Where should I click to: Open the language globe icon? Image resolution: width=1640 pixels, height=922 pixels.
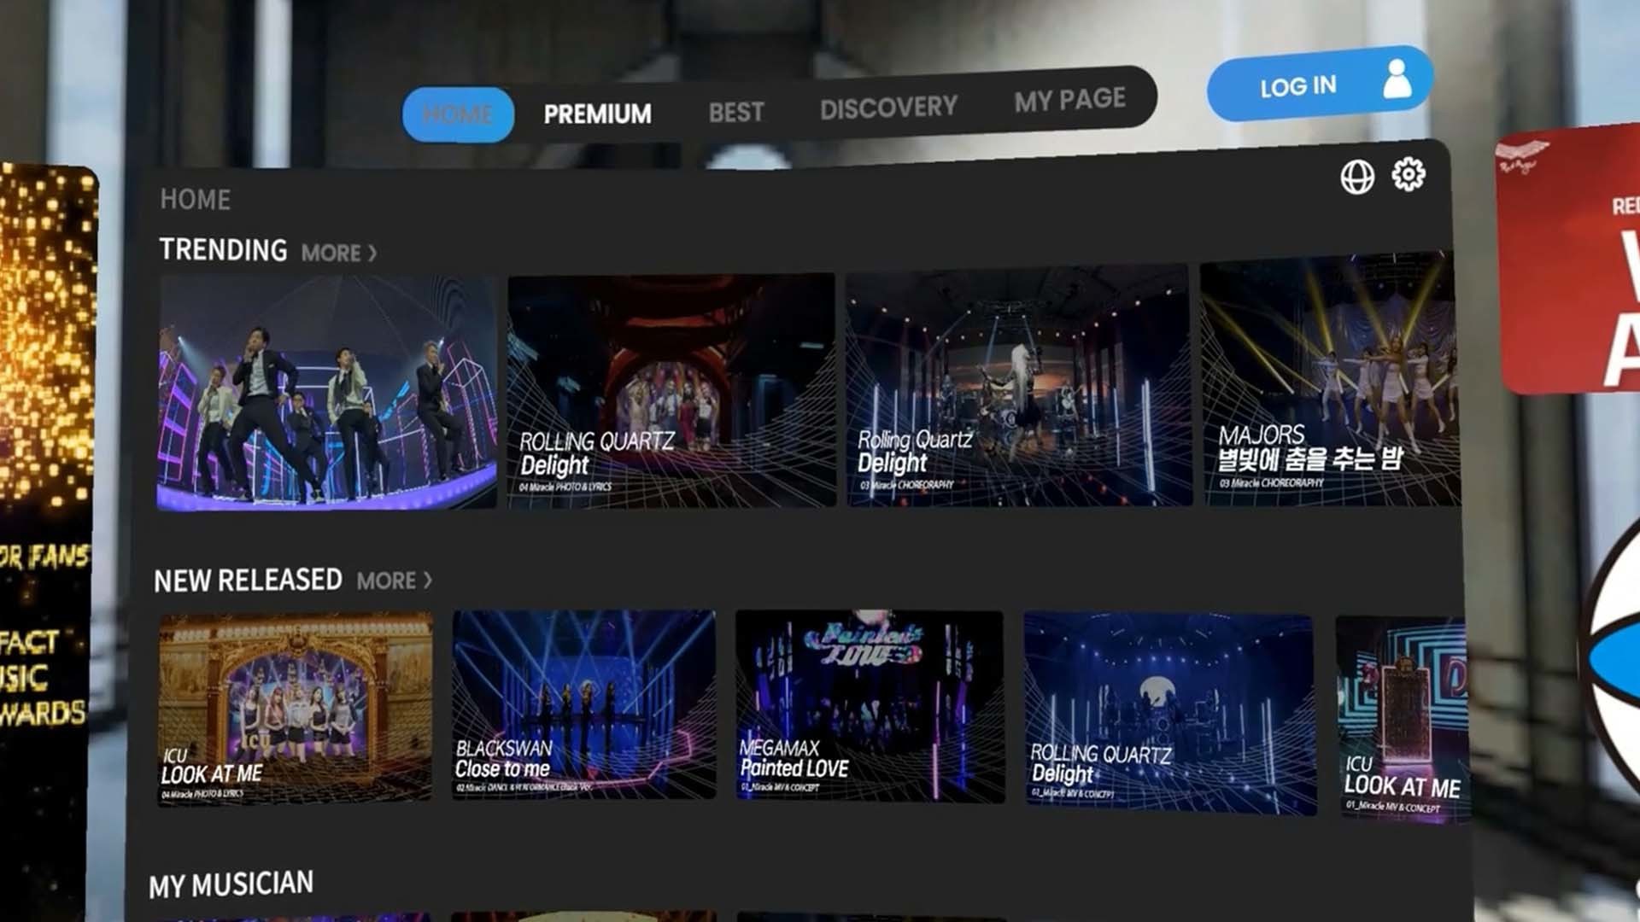point(1356,178)
